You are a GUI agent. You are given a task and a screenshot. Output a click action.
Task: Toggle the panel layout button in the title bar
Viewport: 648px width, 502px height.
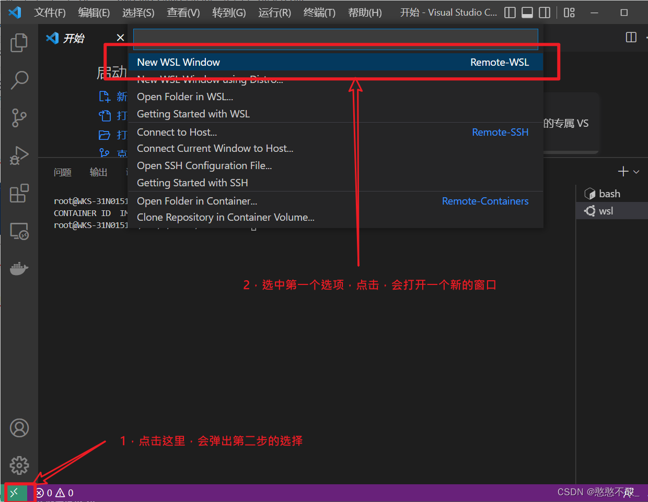pyautogui.click(x=527, y=13)
